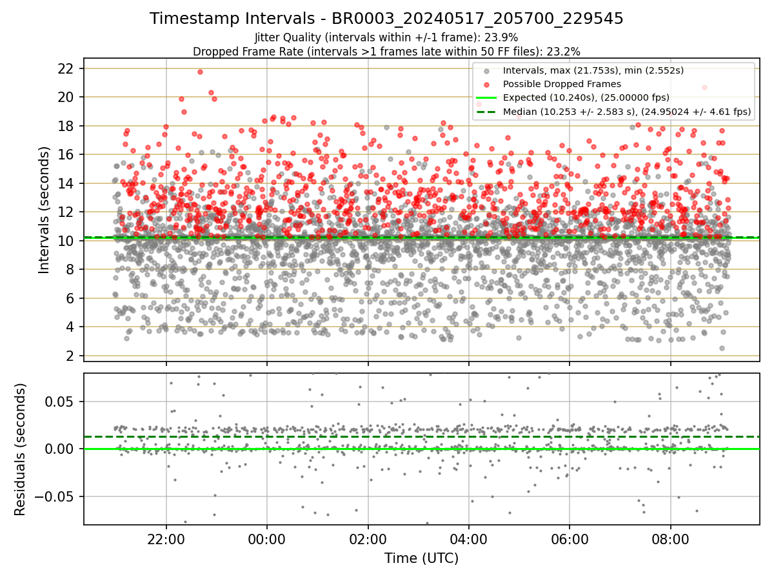Image resolution: width=774 pixels, height=581 pixels.
Task: Click the highest red dropped-frame point near 21.7 seconds
Action: coord(200,72)
